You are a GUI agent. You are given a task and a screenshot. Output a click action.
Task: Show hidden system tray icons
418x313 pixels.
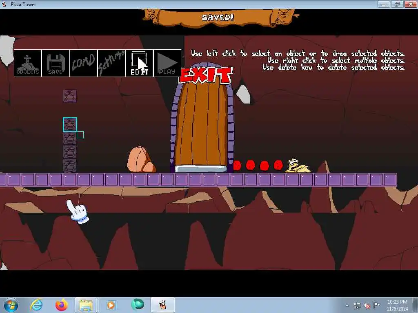347,305
